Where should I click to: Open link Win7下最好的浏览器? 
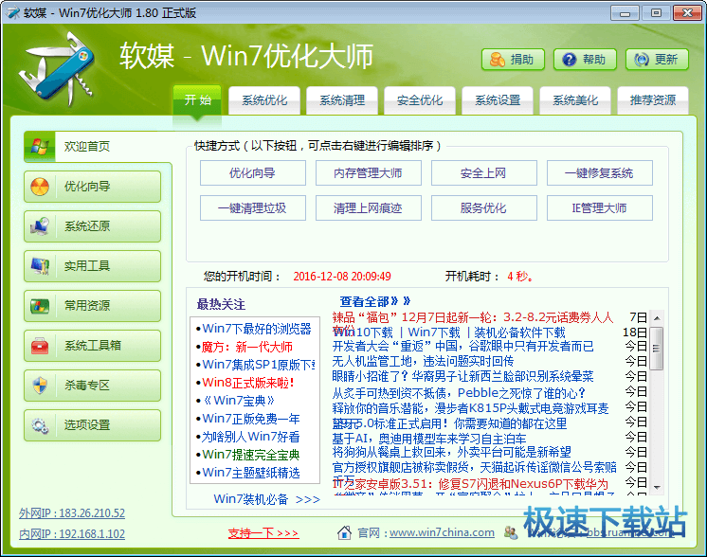click(257, 329)
